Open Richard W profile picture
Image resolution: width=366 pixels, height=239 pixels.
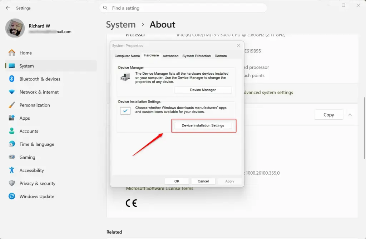coord(15,28)
